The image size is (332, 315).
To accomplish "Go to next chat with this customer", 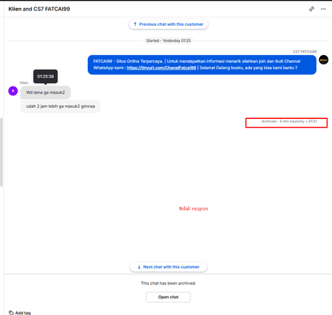I will pyautogui.click(x=169, y=267).
